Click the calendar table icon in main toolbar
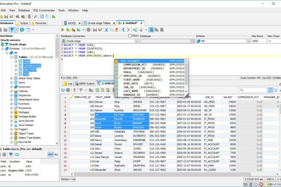 [42, 17]
